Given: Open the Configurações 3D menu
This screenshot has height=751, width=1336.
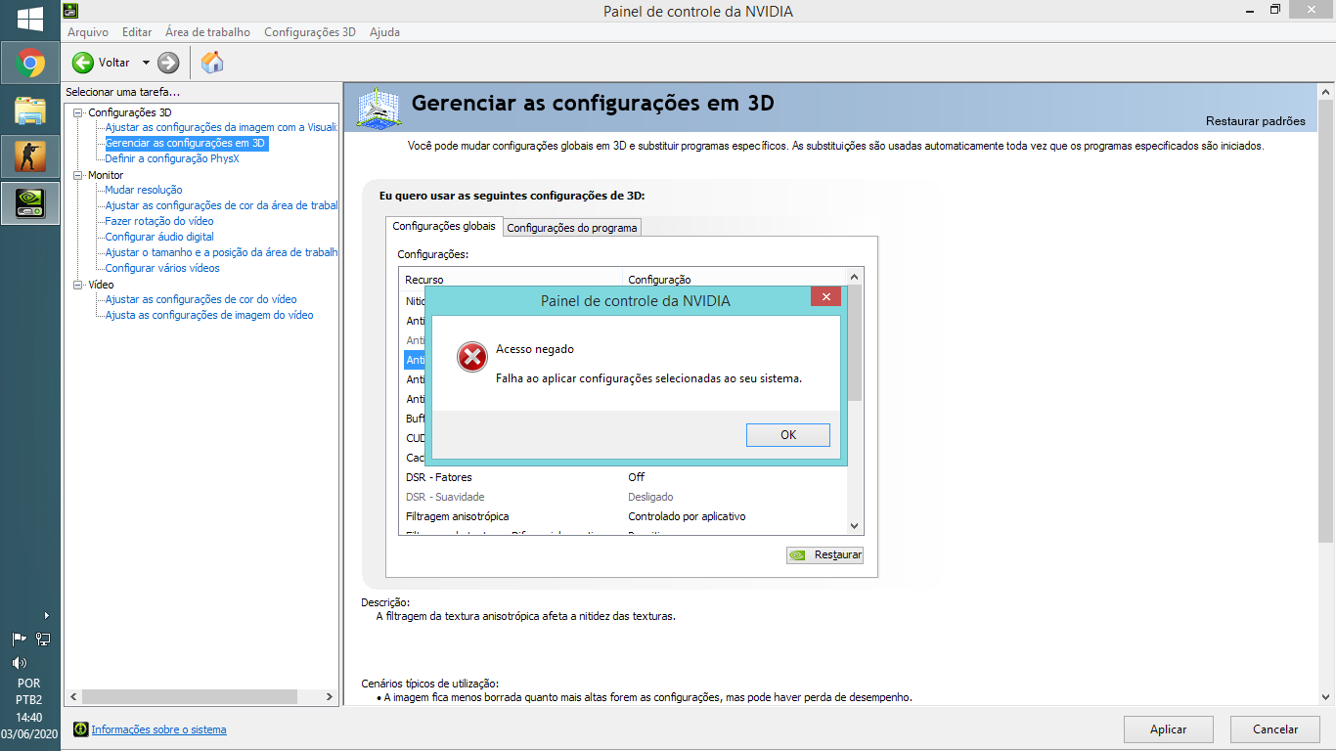Looking at the screenshot, I should tap(310, 32).
